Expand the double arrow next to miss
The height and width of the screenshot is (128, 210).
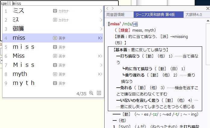pos(100,38)
